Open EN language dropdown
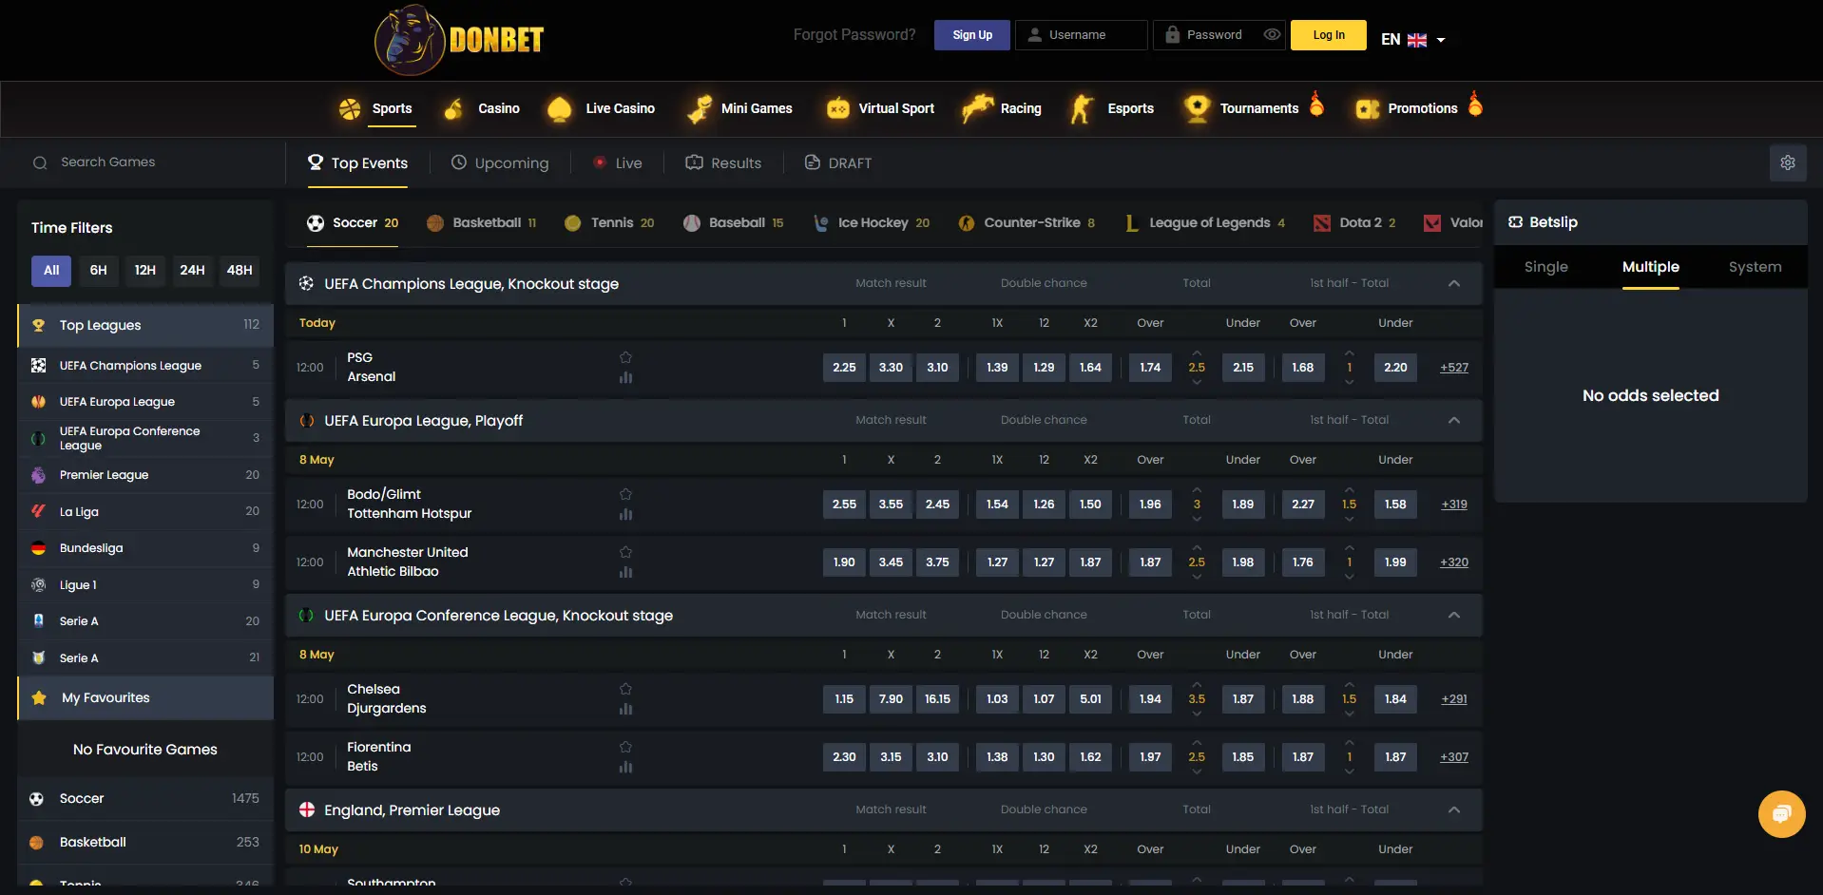The image size is (1823, 895). (1412, 40)
